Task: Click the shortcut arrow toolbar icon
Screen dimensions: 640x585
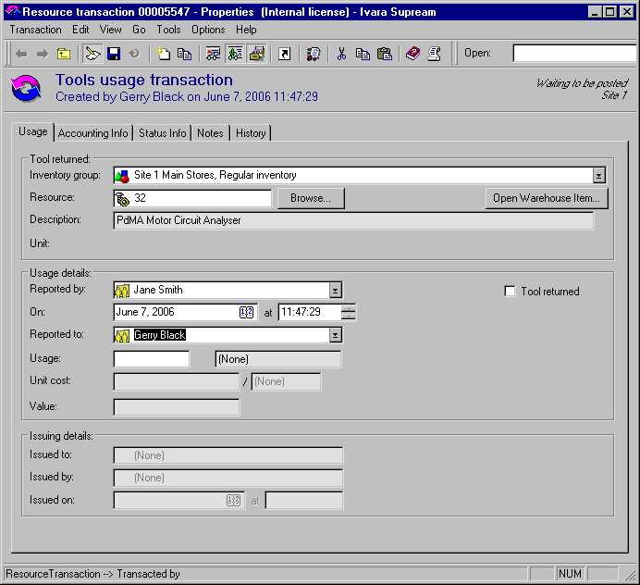Action: tap(284, 54)
